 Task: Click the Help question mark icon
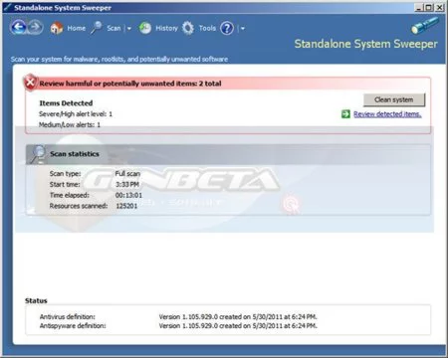tap(227, 29)
